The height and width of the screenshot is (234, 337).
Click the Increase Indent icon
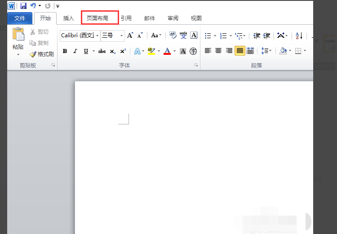point(267,35)
